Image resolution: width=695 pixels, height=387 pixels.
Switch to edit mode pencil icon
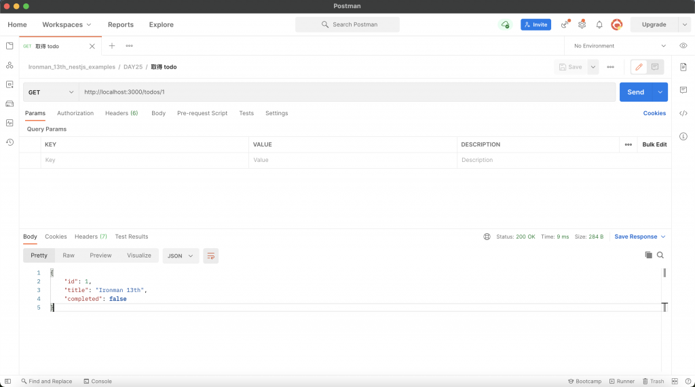tap(639, 67)
